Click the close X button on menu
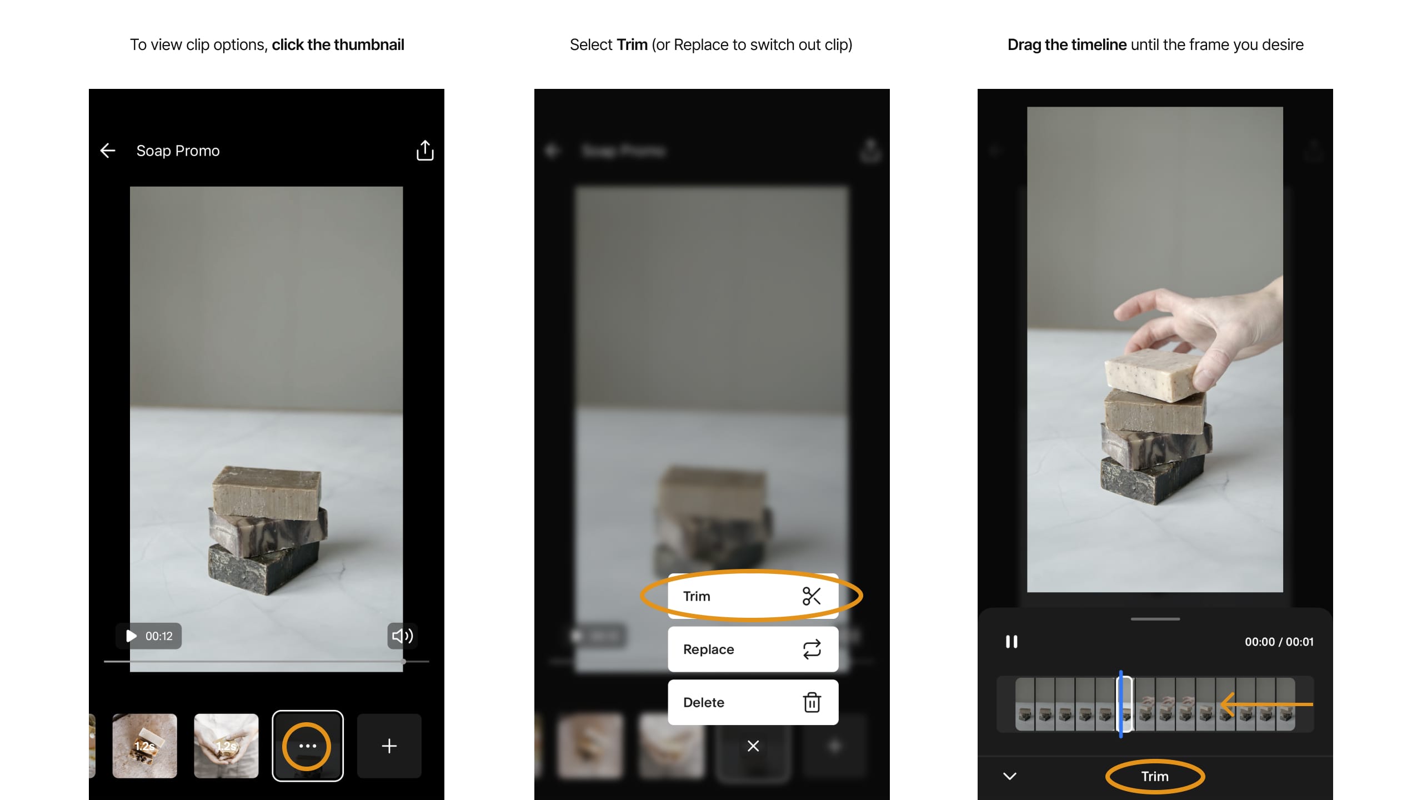The image size is (1422, 800). pos(752,746)
